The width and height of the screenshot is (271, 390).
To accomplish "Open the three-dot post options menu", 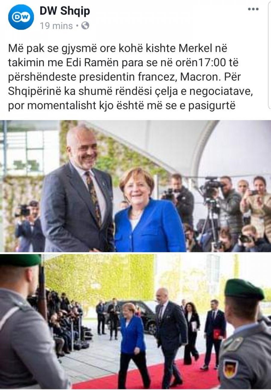I will pyautogui.click(x=253, y=9).
